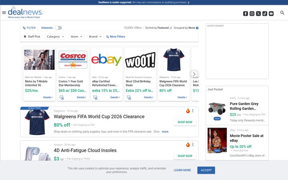Toggle the Interests switch
288x180 pixels.
pyautogui.click(x=58, y=28)
